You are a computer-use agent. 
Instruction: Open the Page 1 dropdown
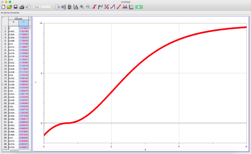point(43,7)
